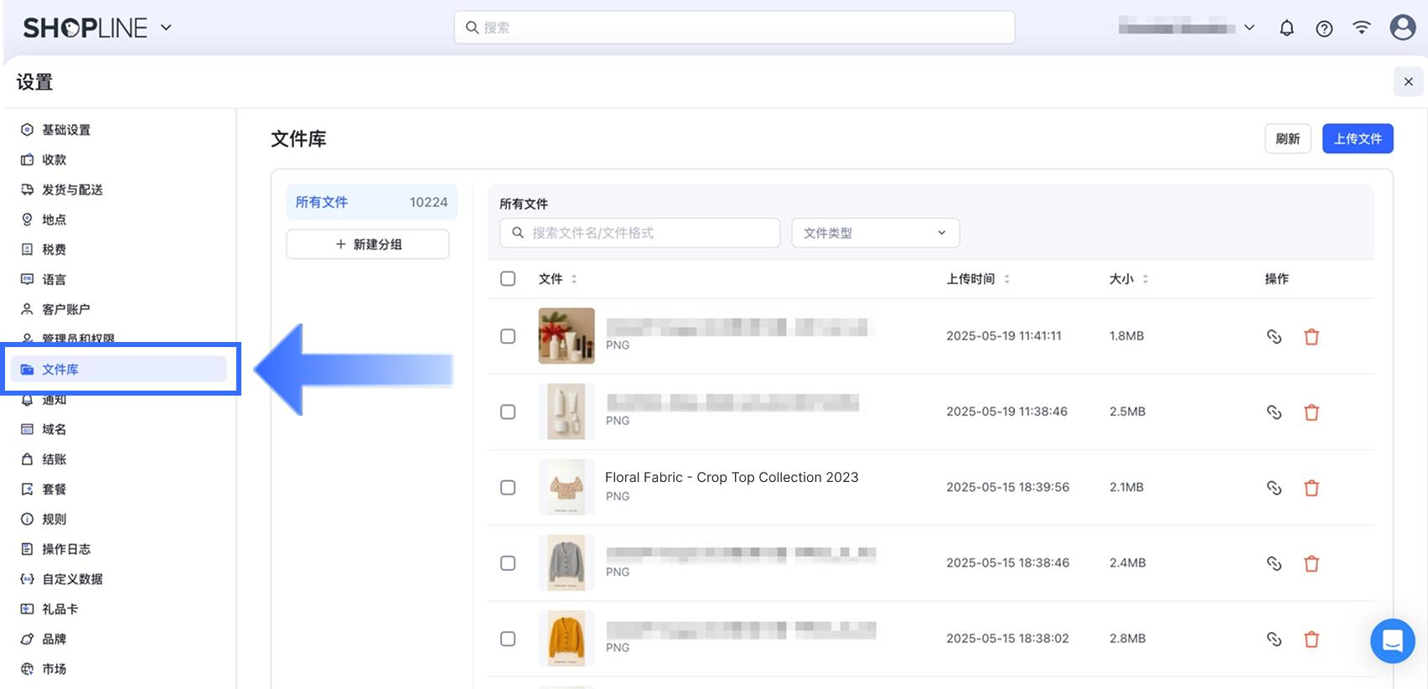
Task: Open 基础设置 in settings sidebar
Action: point(66,130)
